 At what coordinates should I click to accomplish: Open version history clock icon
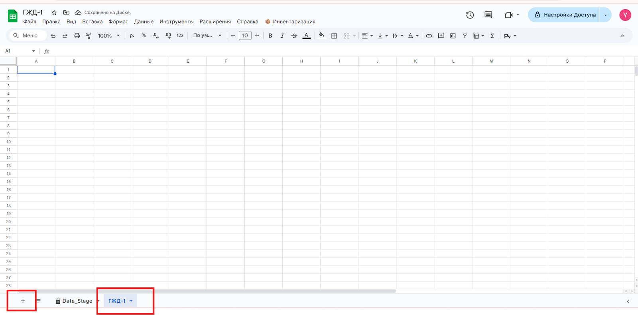click(470, 15)
